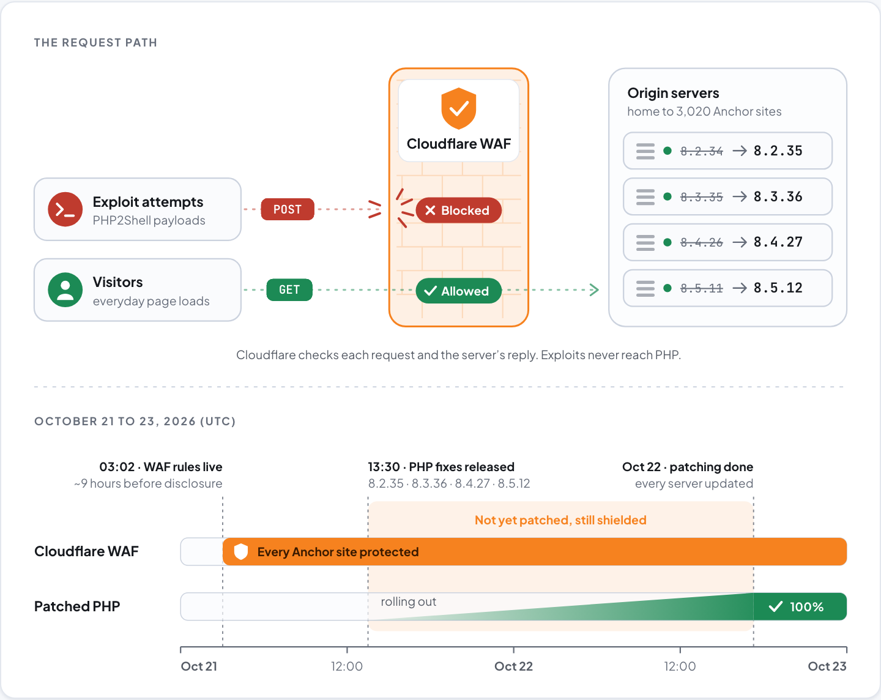Click the green arrowhead entering Origin servers
Screen dimensions: 881x700
(593, 289)
